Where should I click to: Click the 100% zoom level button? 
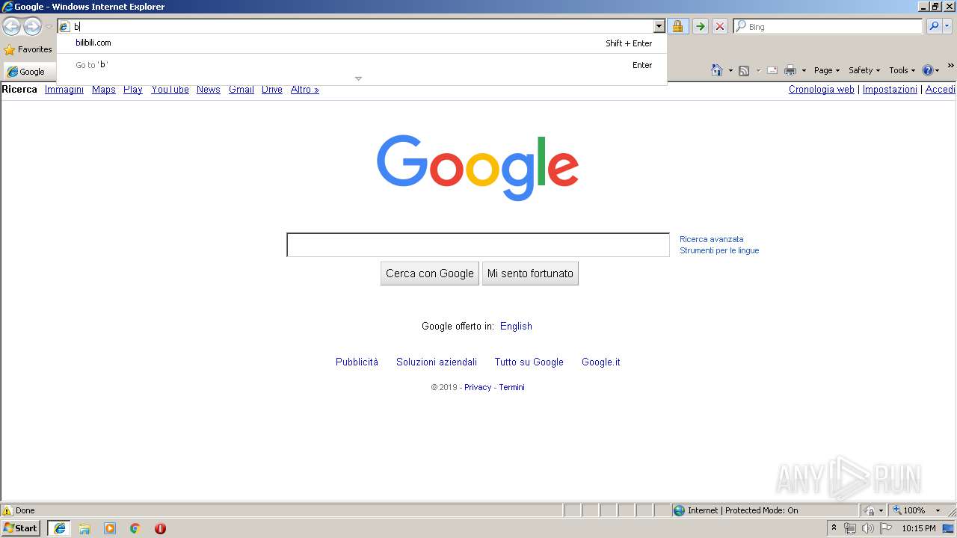(x=908, y=511)
